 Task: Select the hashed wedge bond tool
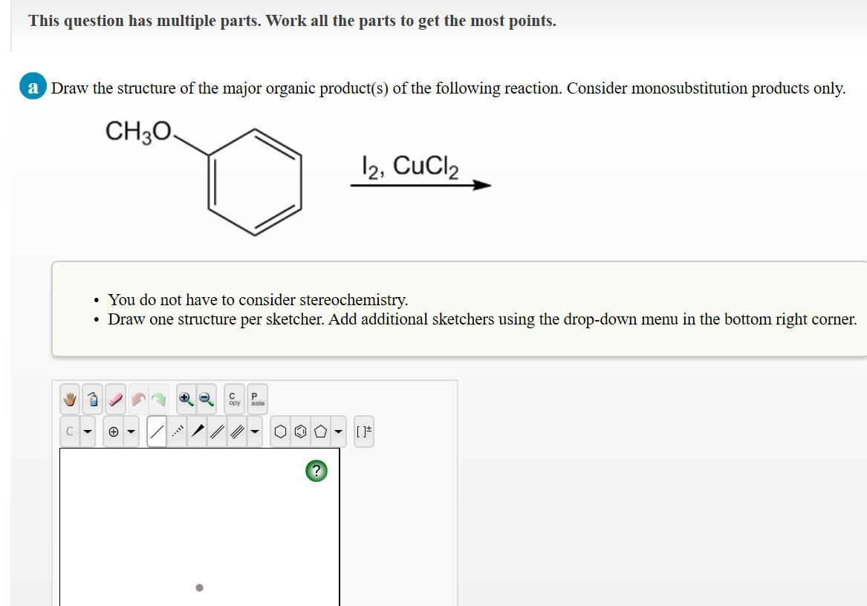(x=178, y=431)
